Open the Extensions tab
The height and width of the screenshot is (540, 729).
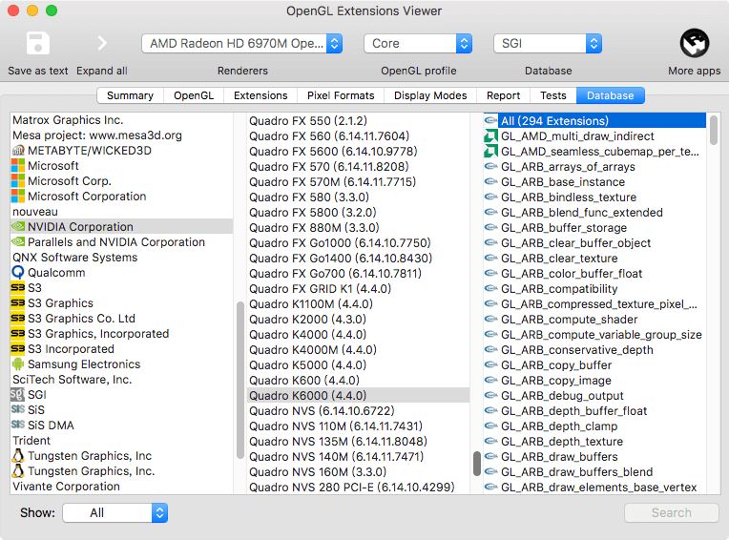click(x=260, y=95)
